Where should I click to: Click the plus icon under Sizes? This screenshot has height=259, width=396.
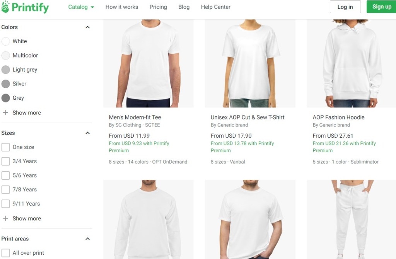(5, 218)
